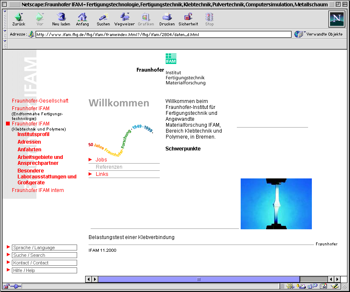Load images with the Grafiken button
This screenshot has height=292, width=350.
pos(146,19)
